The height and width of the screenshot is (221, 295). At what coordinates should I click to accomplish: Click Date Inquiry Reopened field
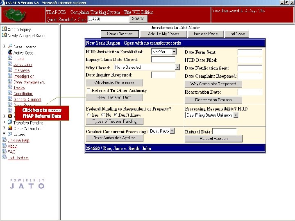[x=163, y=75]
